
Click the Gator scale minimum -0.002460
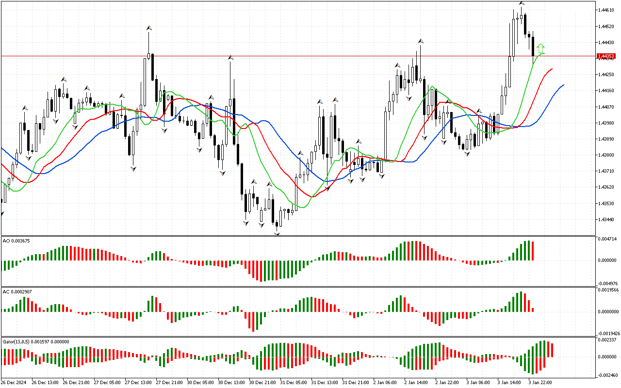[x=607, y=375]
